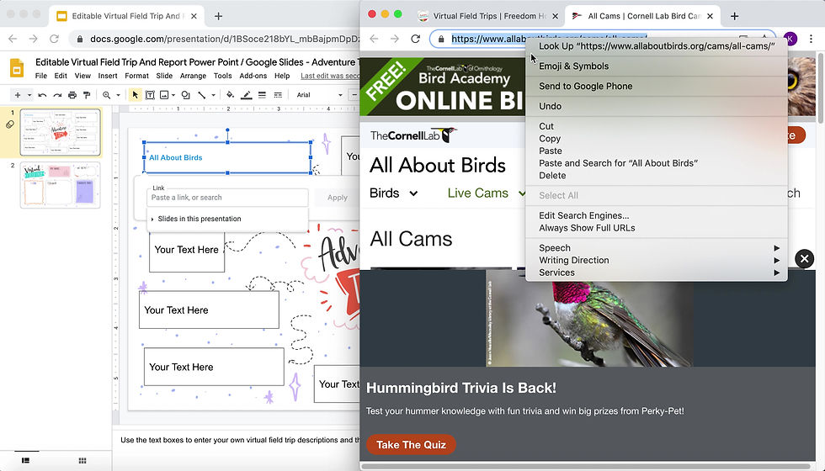
Task: Click the new slide plus icon
Action: coord(18,95)
